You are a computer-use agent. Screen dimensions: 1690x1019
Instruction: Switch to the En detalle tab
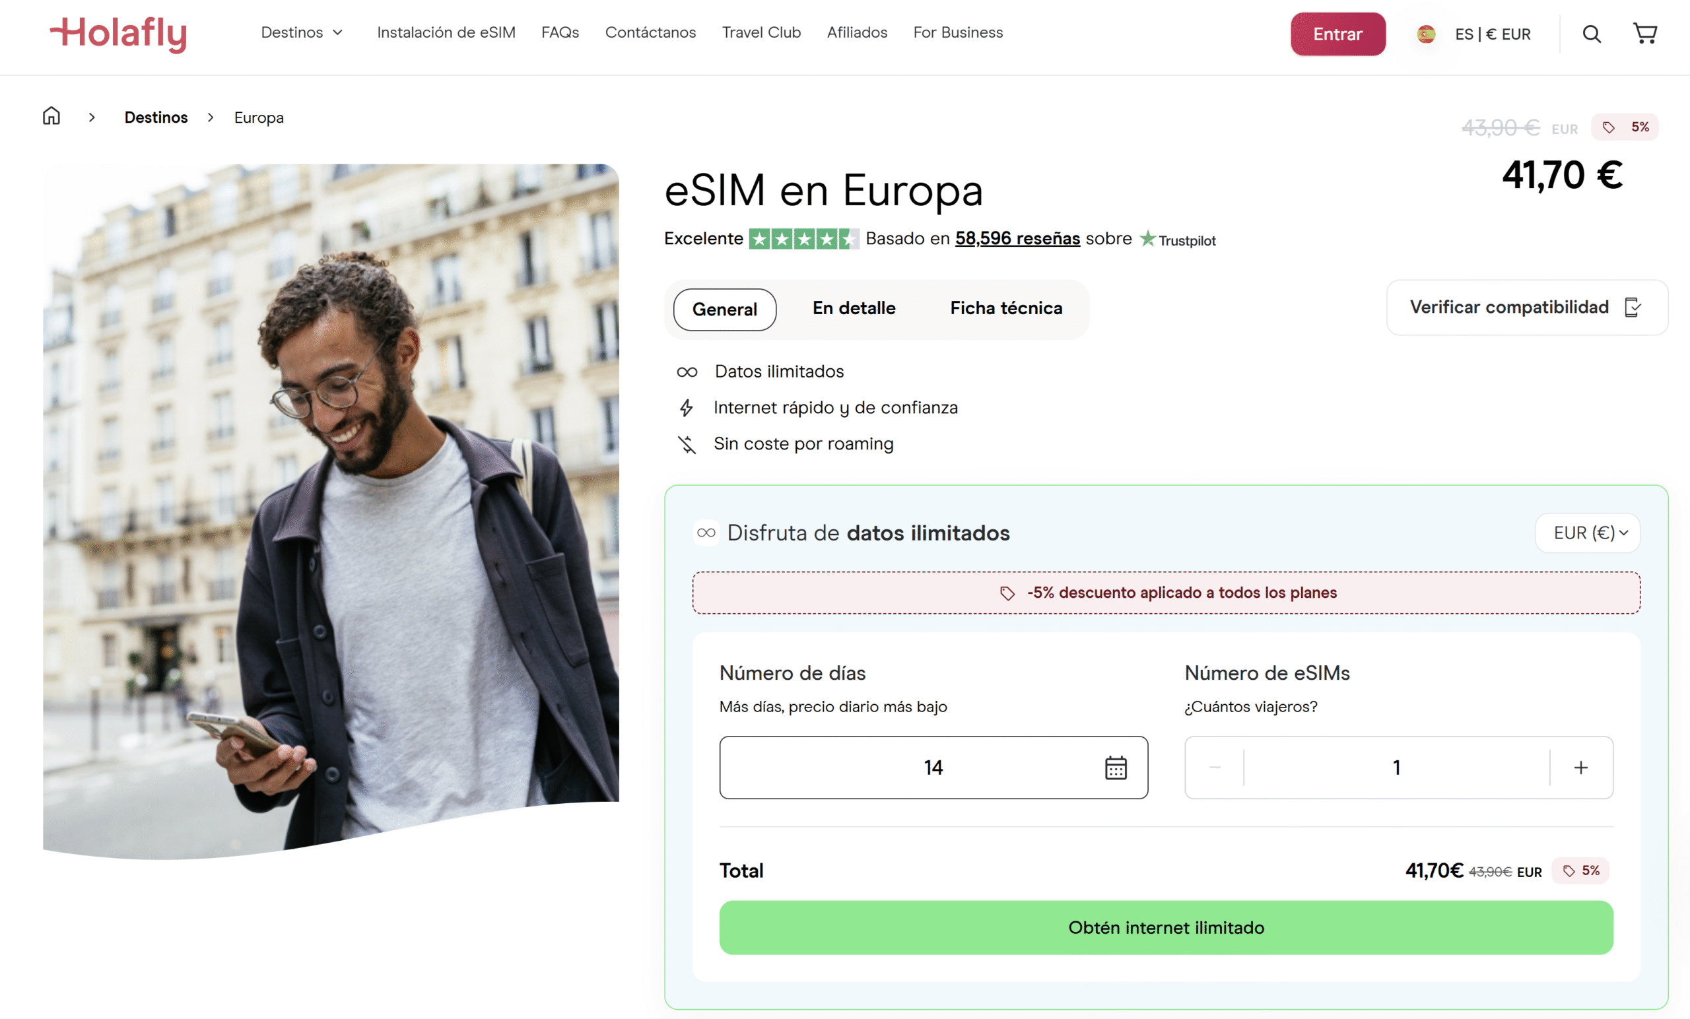(854, 309)
